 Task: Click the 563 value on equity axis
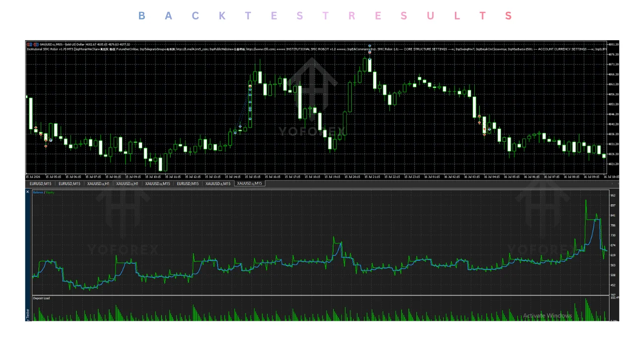[x=613, y=265]
